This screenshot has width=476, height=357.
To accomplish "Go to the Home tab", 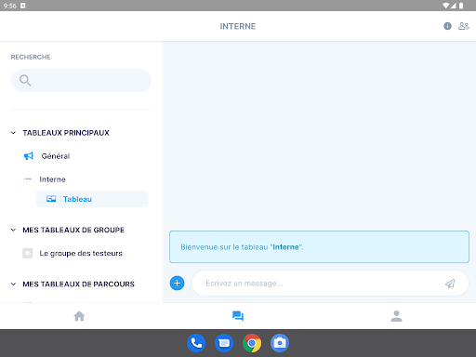I will click(x=79, y=316).
